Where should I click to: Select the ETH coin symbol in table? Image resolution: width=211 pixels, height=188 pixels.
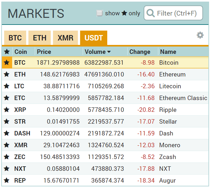click(x=20, y=74)
